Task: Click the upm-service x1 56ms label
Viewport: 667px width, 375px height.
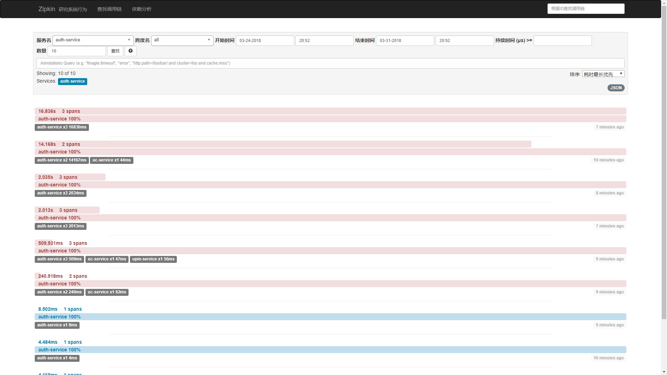Action: tap(153, 259)
